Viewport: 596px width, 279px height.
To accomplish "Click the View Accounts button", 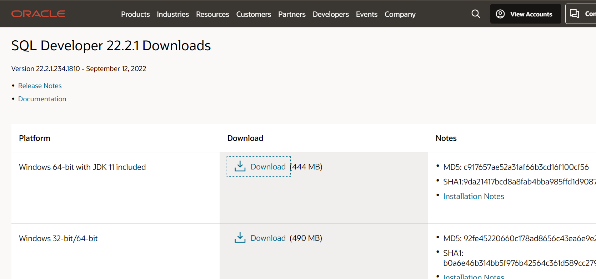I will (525, 14).
